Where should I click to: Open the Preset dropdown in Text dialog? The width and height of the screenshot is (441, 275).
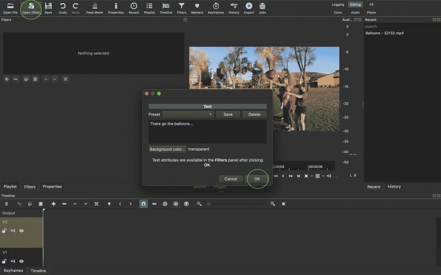[x=188, y=114]
